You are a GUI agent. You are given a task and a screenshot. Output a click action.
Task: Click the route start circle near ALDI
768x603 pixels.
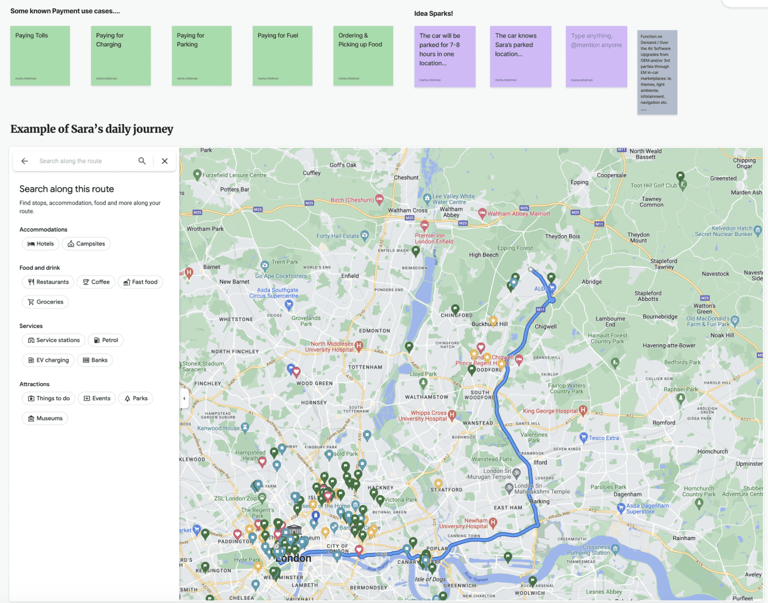[531, 269]
